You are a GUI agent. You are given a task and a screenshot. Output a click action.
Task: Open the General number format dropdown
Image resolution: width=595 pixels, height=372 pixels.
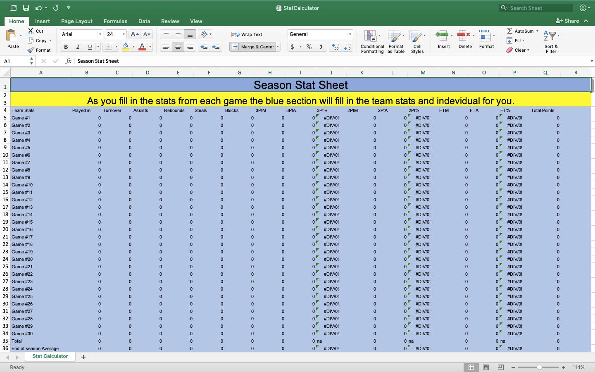(x=320, y=34)
